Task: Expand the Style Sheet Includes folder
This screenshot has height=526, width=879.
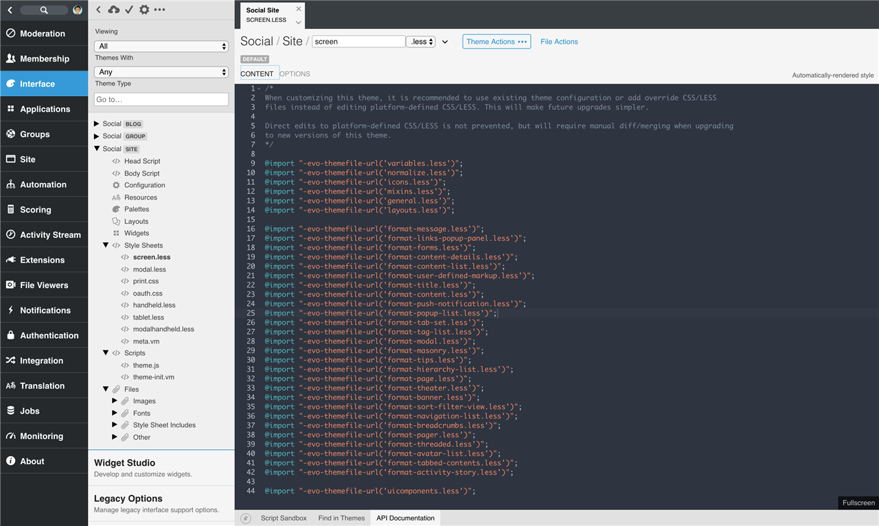Action: 115,425
